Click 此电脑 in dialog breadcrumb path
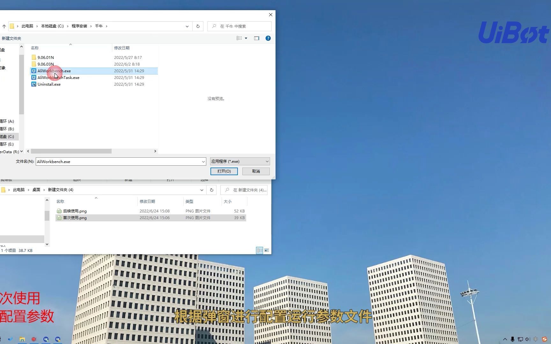The height and width of the screenshot is (344, 551). click(x=27, y=26)
